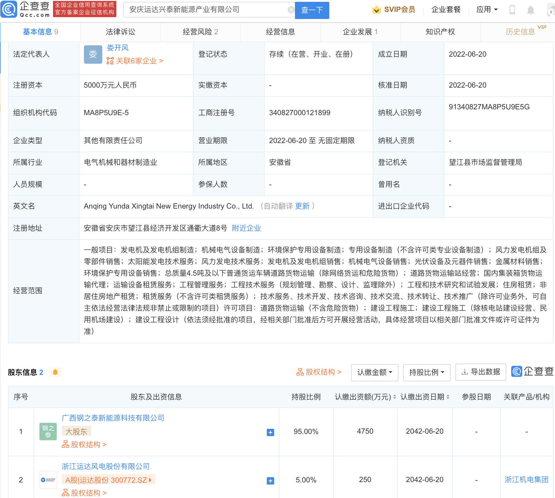Select the unified credit code 91340827MA8P5U9E5G
This screenshot has width=555, height=498.
(489, 107)
